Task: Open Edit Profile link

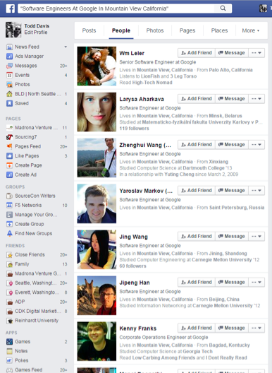Action: (36, 32)
